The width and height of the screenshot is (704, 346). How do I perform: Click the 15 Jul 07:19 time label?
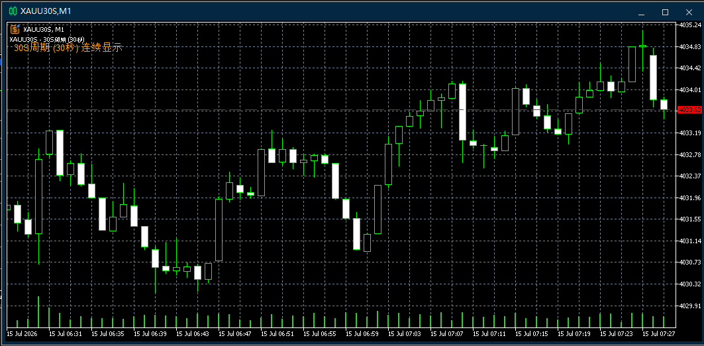[574, 334]
